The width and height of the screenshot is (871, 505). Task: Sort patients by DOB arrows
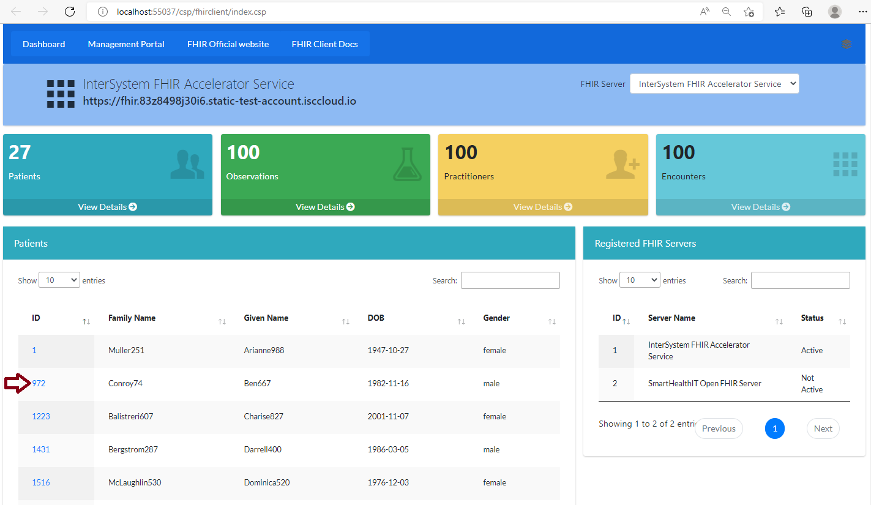click(462, 321)
